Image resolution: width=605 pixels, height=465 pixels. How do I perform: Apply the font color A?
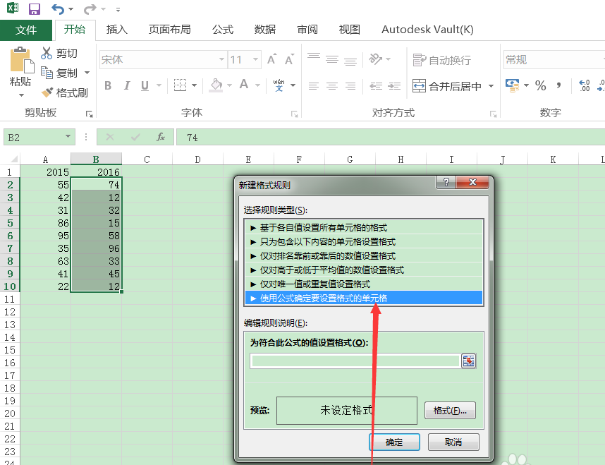tap(244, 84)
